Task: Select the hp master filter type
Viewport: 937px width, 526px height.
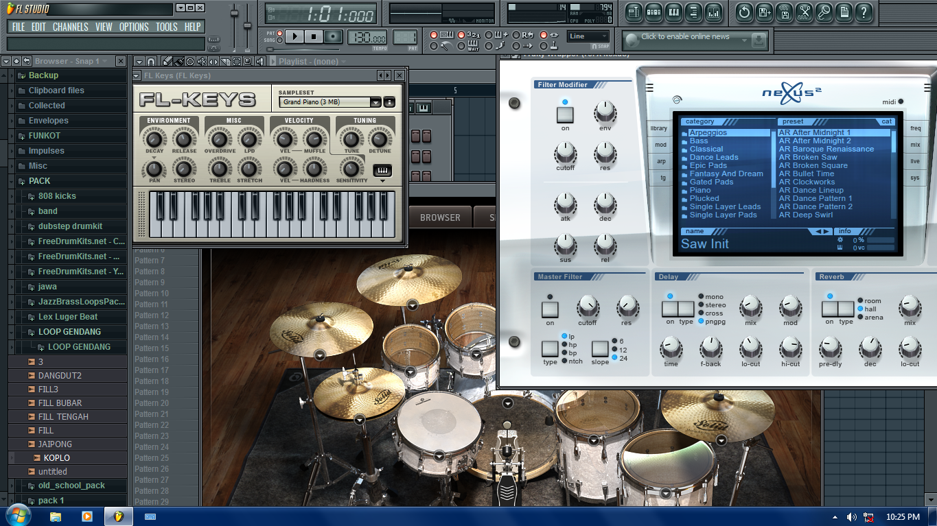Action: click(x=565, y=345)
